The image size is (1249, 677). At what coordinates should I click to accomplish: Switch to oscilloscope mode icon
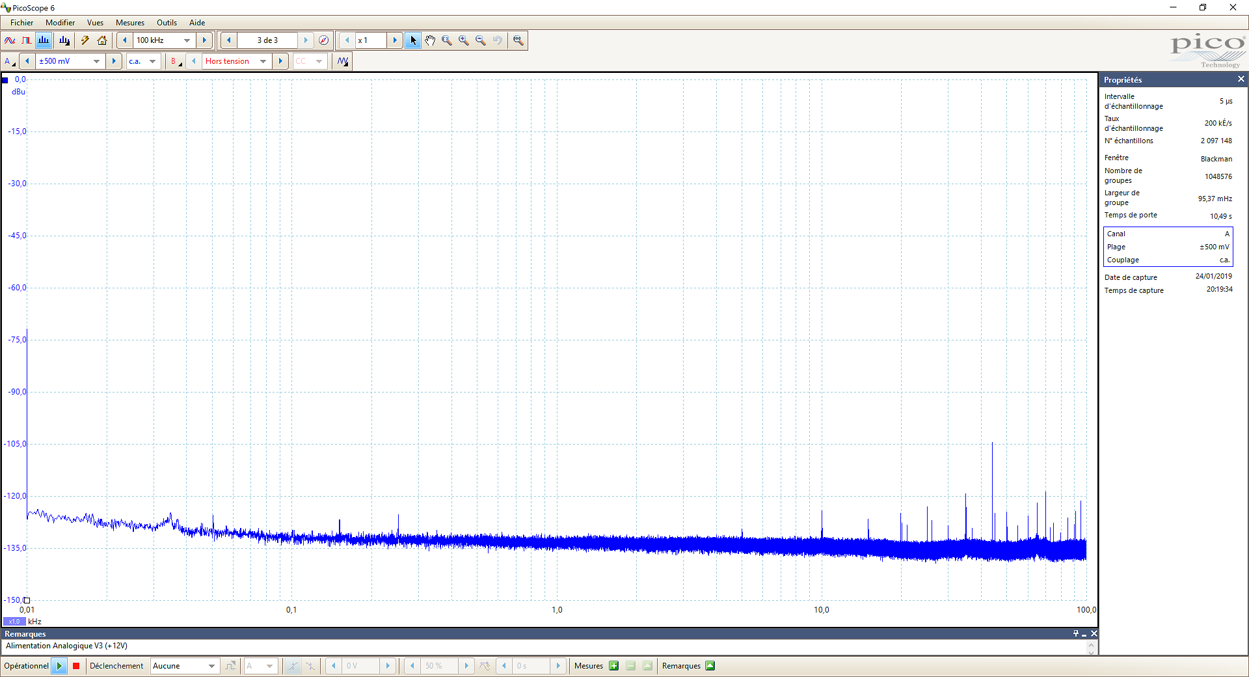coord(10,40)
